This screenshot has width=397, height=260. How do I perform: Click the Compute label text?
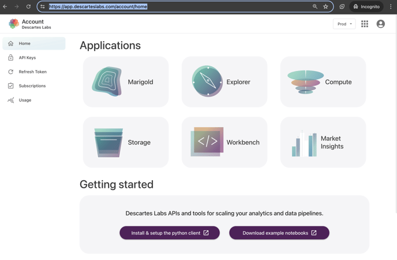point(338,82)
